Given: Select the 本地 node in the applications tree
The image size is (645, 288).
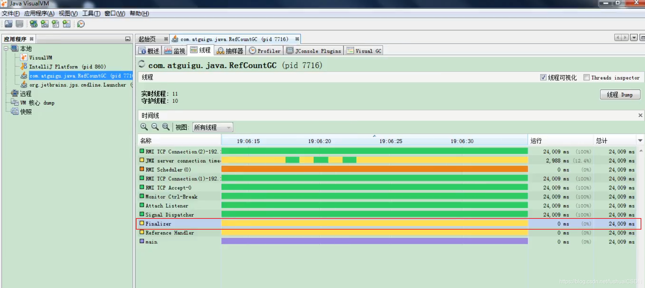Looking at the screenshot, I should [x=26, y=49].
